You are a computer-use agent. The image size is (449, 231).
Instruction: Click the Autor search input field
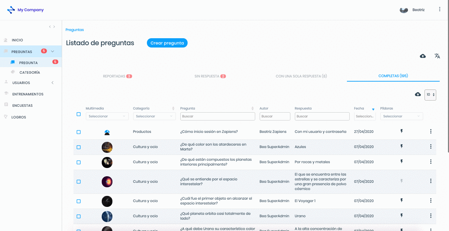pyautogui.click(x=275, y=116)
